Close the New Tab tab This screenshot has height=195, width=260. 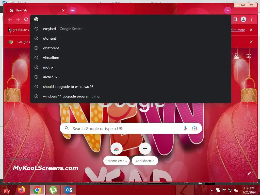(63, 10)
